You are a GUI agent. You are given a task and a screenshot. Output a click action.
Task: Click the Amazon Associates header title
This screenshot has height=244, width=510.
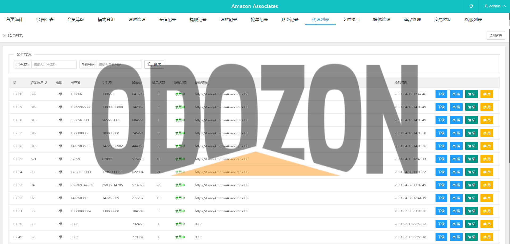pos(255,6)
